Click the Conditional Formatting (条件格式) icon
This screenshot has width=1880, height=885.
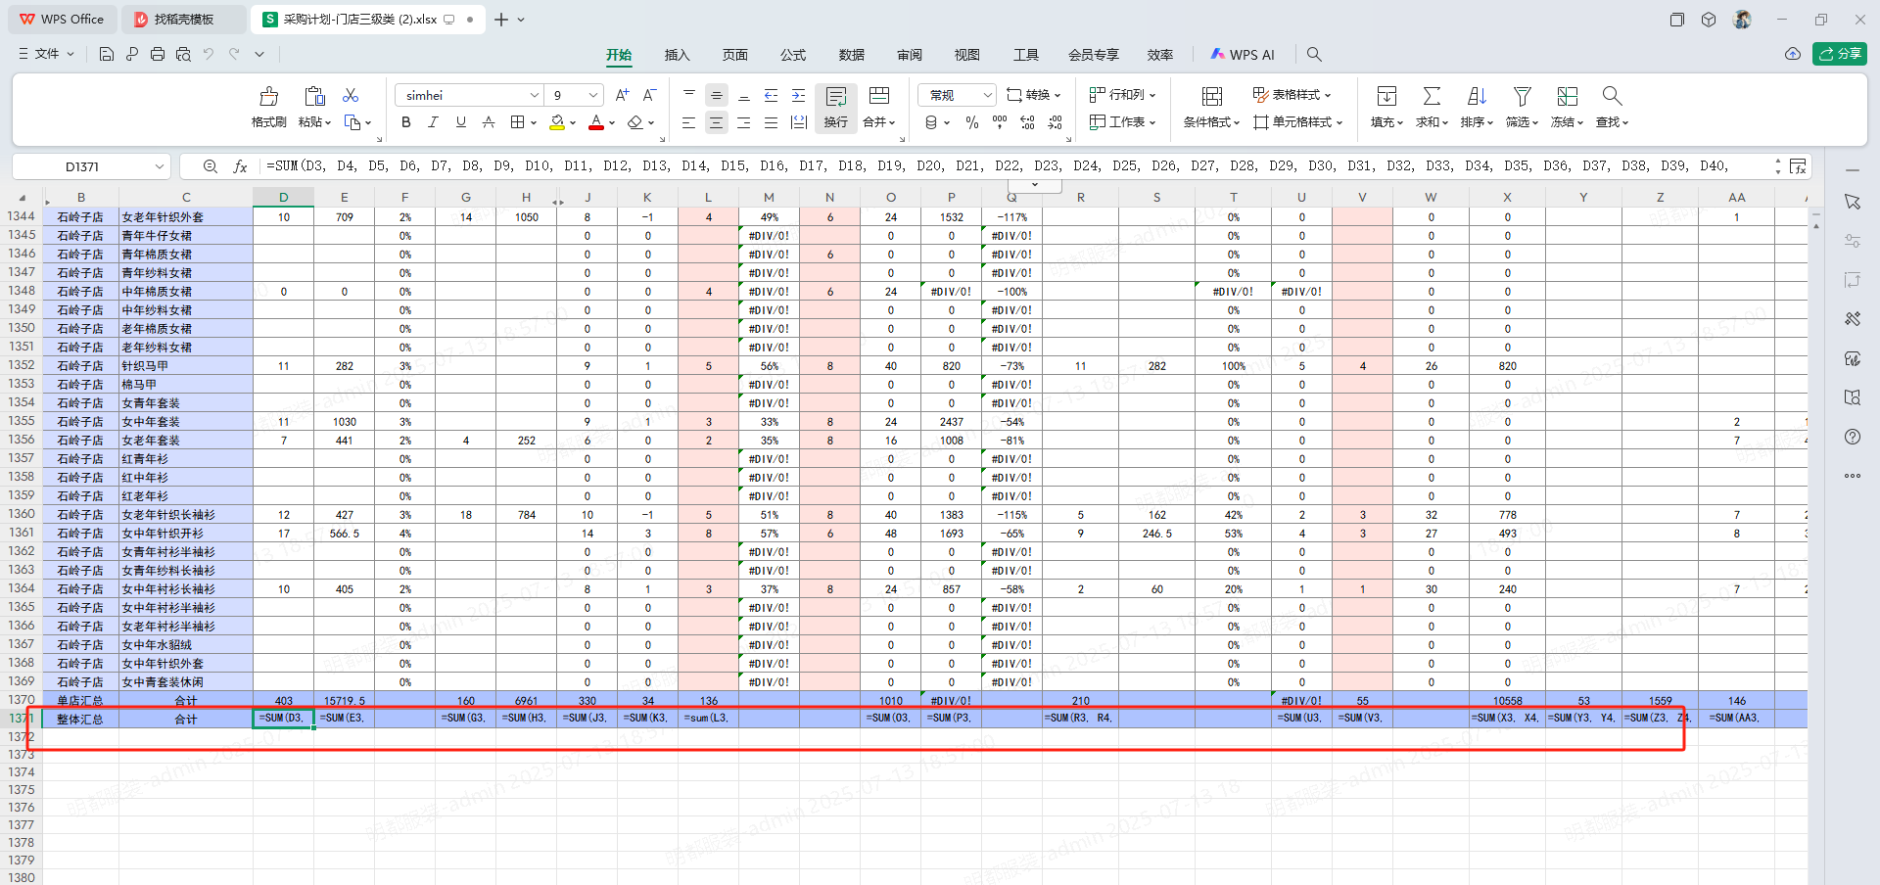1212,96
